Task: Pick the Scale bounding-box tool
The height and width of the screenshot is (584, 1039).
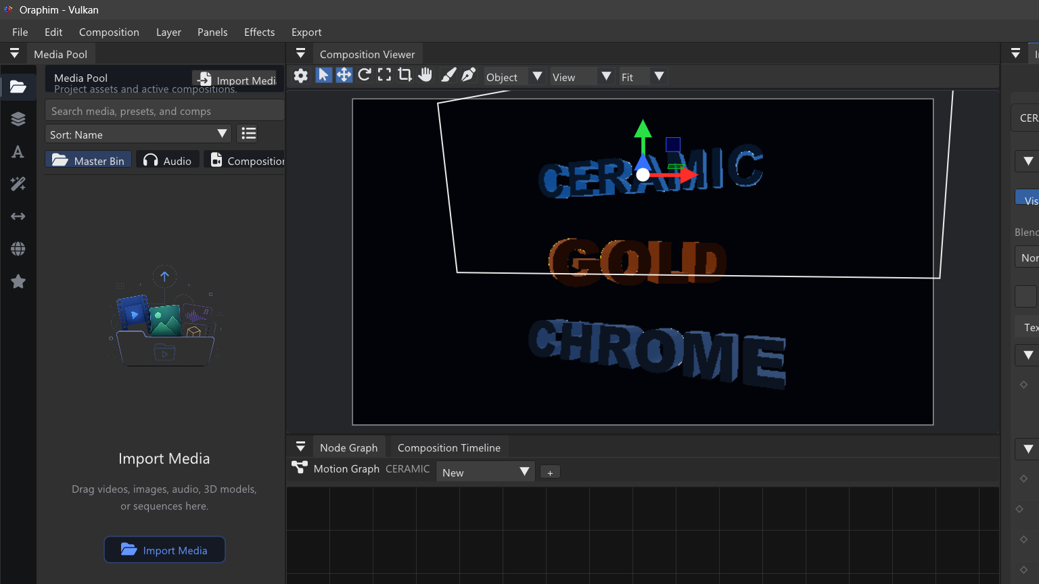Action: coord(384,75)
